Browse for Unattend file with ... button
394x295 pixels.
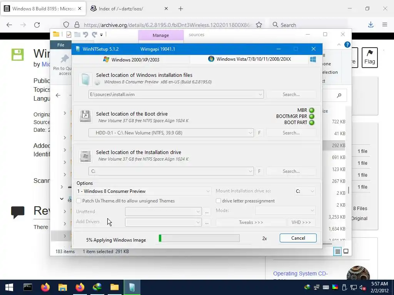click(x=207, y=212)
